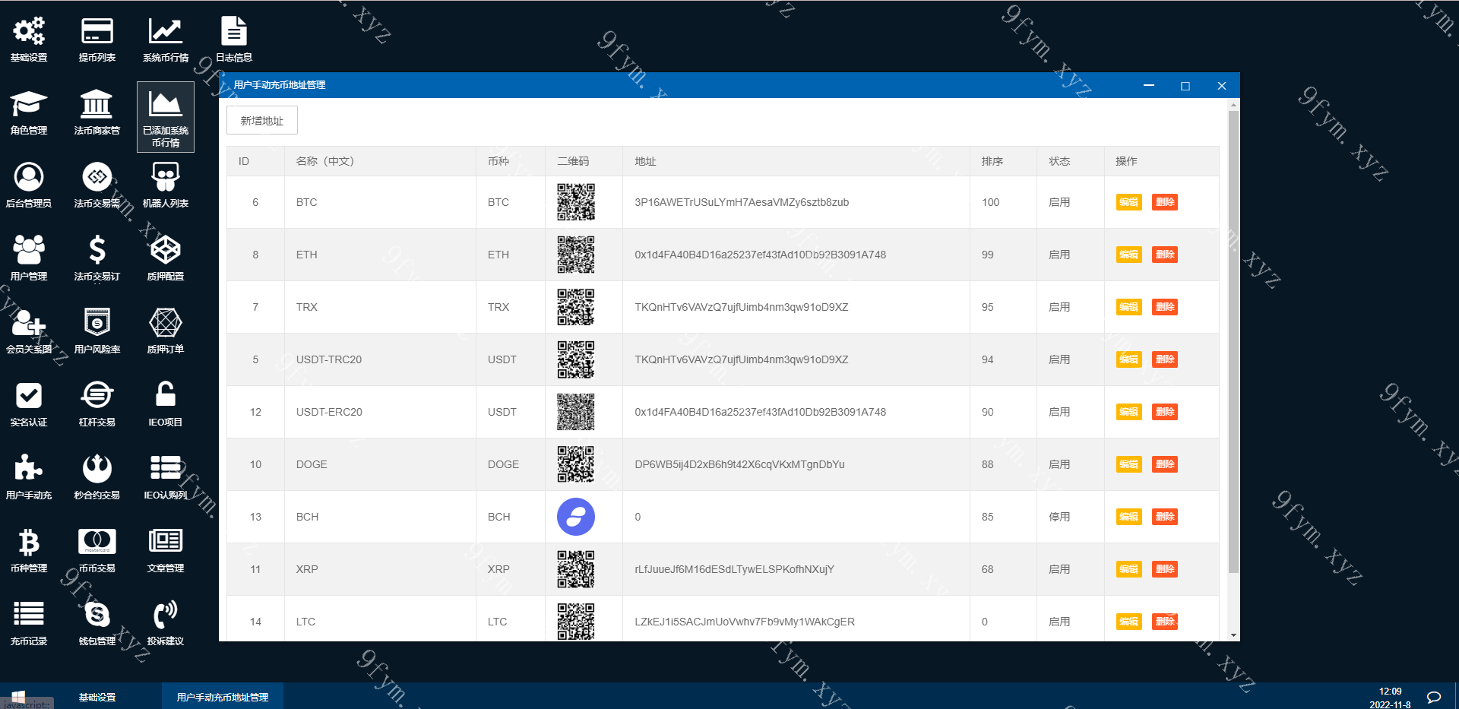Click the 新增地址 button
Screen dimensions: 1459x709
[x=261, y=121]
